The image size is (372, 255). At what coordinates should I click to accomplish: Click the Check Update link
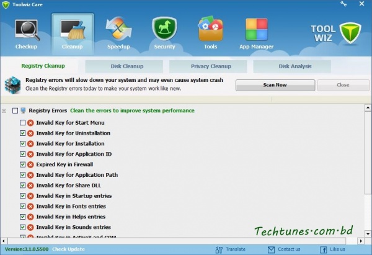click(x=68, y=249)
